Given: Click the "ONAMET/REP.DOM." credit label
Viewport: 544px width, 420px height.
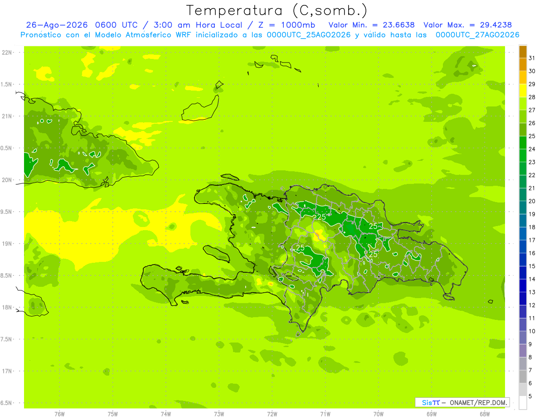Looking at the screenshot, I should click(478, 402).
